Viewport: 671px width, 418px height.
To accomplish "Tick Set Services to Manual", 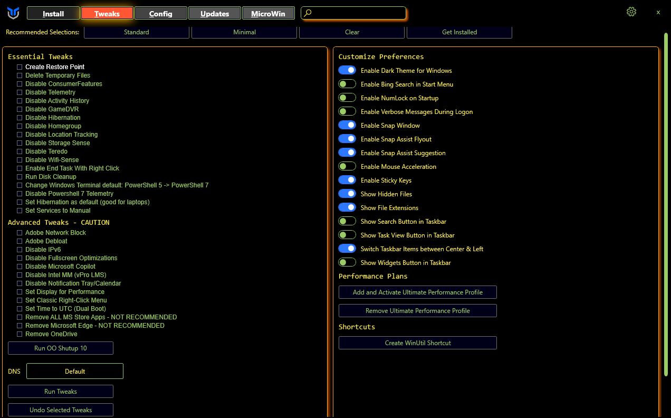I will 20,211.
